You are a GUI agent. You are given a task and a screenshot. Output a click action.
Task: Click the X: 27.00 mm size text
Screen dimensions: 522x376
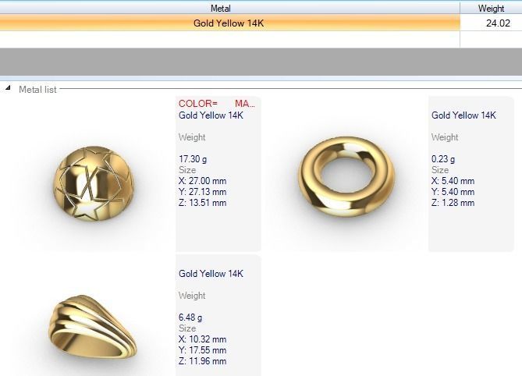202,181
